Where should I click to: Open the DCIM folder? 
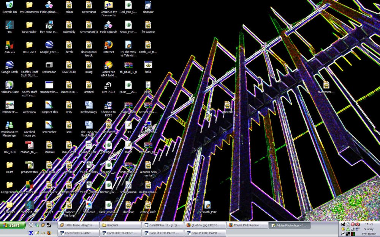pyautogui.click(x=9, y=166)
